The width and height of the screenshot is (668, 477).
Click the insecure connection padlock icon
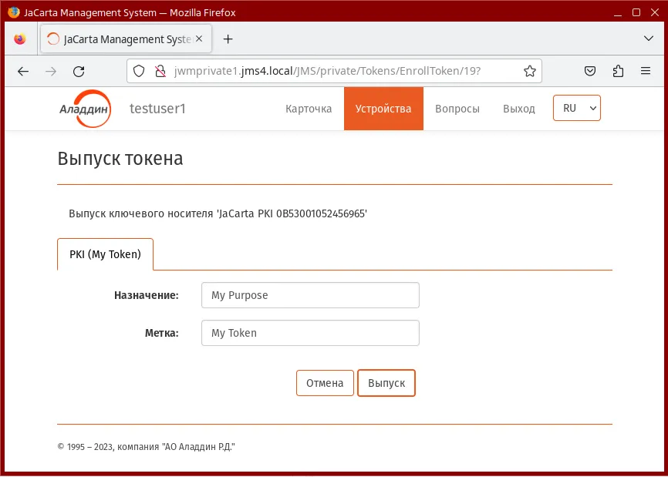[160, 71]
